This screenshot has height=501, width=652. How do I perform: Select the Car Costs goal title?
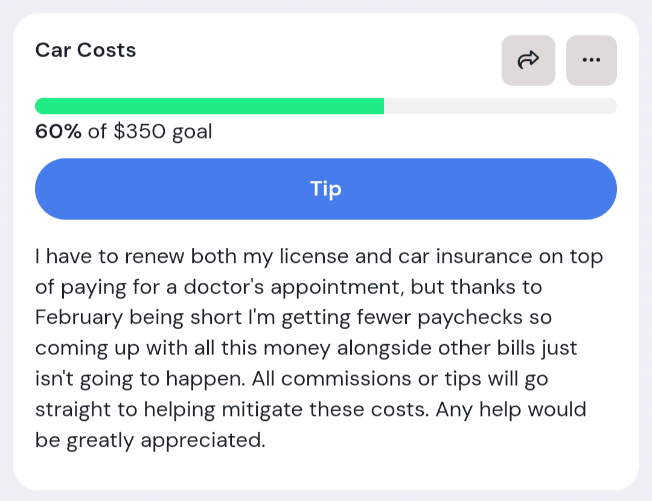point(86,50)
